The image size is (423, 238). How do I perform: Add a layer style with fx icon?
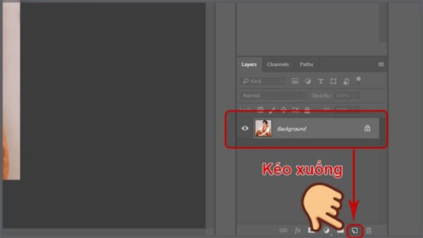(x=298, y=230)
